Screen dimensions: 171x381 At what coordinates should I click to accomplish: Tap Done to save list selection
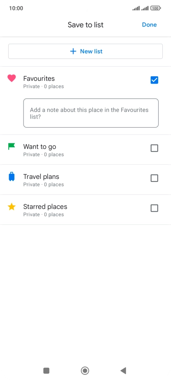point(150,25)
